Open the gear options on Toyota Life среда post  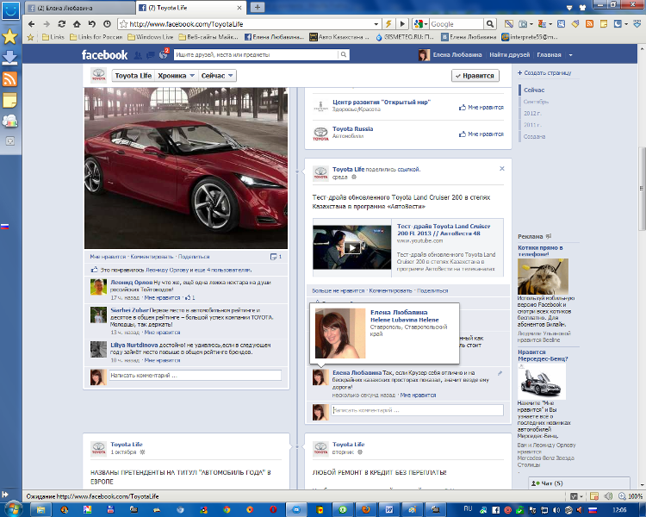tap(354, 177)
